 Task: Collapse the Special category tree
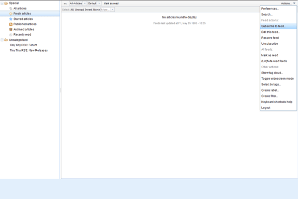2,3
